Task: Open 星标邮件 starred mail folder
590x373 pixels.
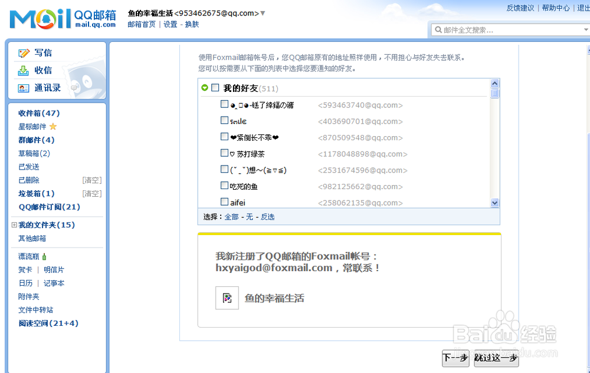Action: [32, 127]
